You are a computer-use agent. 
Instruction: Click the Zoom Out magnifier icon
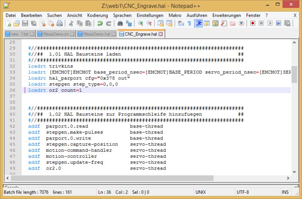pyautogui.click(x=149, y=23)
